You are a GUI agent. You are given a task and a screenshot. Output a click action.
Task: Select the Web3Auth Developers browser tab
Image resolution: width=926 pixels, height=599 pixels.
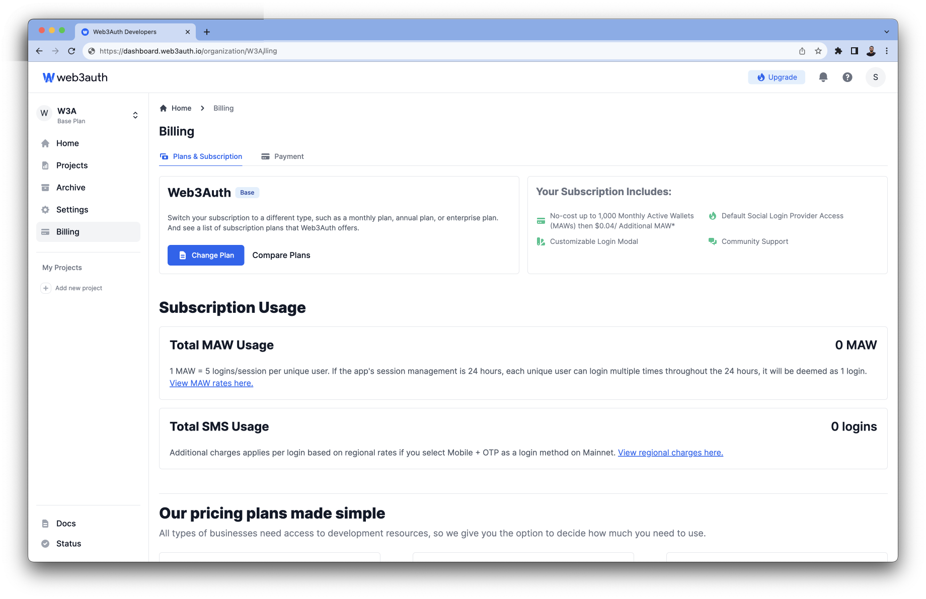click(x=136, y=32)
